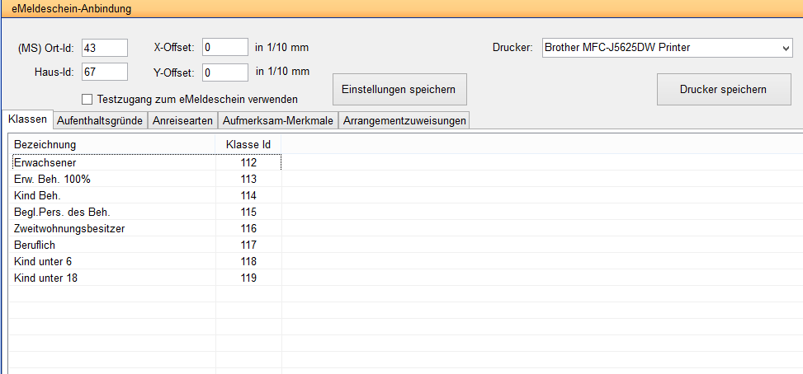
Task: Enable Testzugang zum eMeldeschein checkbox
Action: (87, 99)
